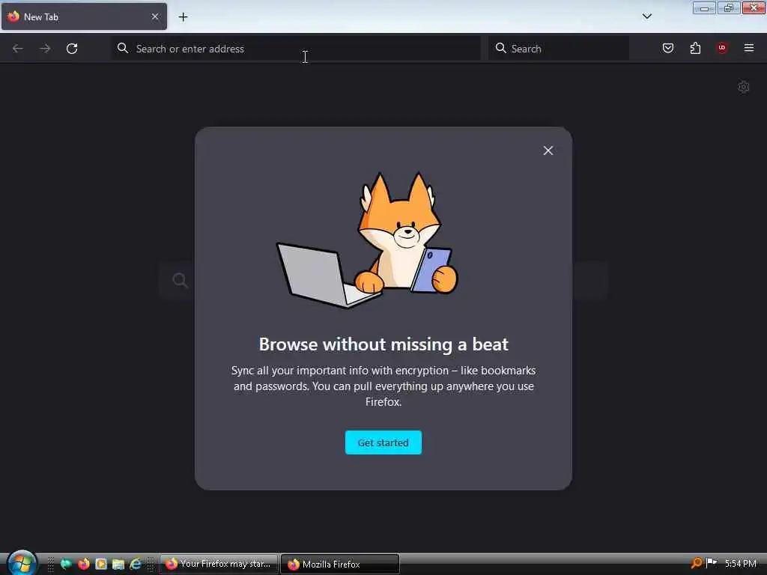Image resolution: width=767 pixels, height=575 pixels.
Task: Launch Windows Media Player from quick launch
Action: point(101,565)
